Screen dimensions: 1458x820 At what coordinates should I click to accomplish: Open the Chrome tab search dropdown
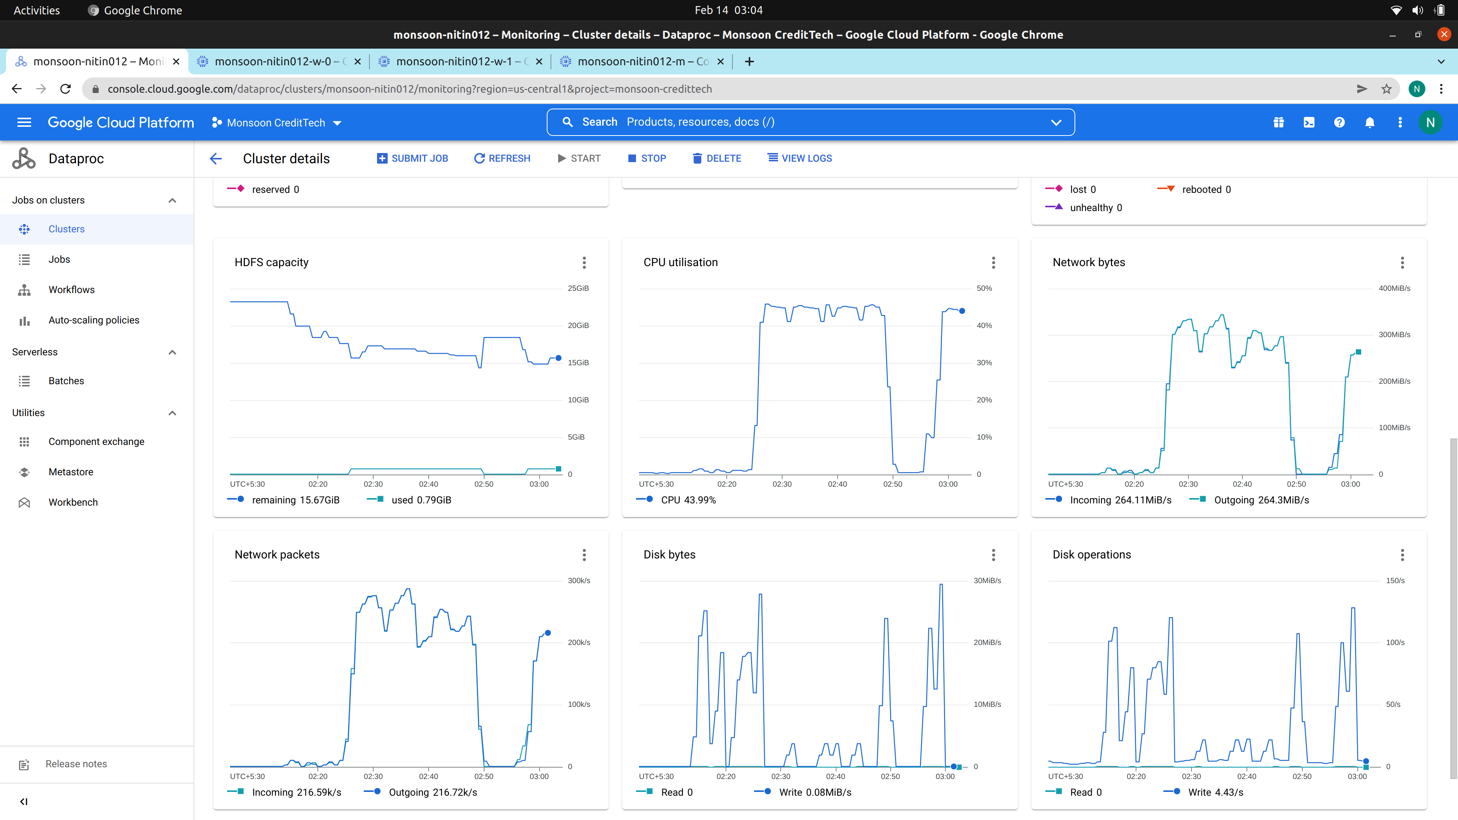point(1441,61)
